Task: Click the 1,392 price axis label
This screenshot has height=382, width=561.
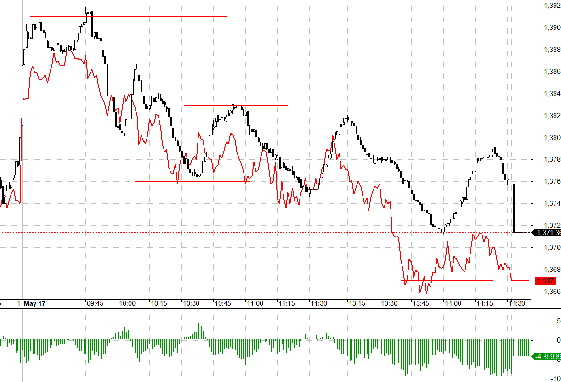Action: 552,6
